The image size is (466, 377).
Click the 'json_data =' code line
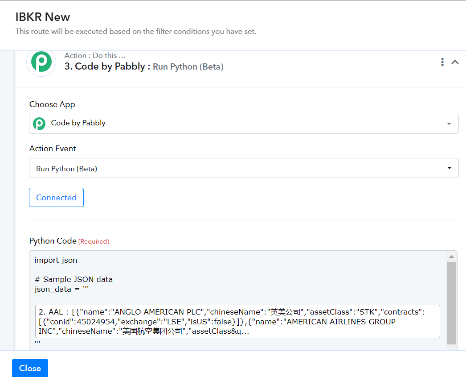61,289
